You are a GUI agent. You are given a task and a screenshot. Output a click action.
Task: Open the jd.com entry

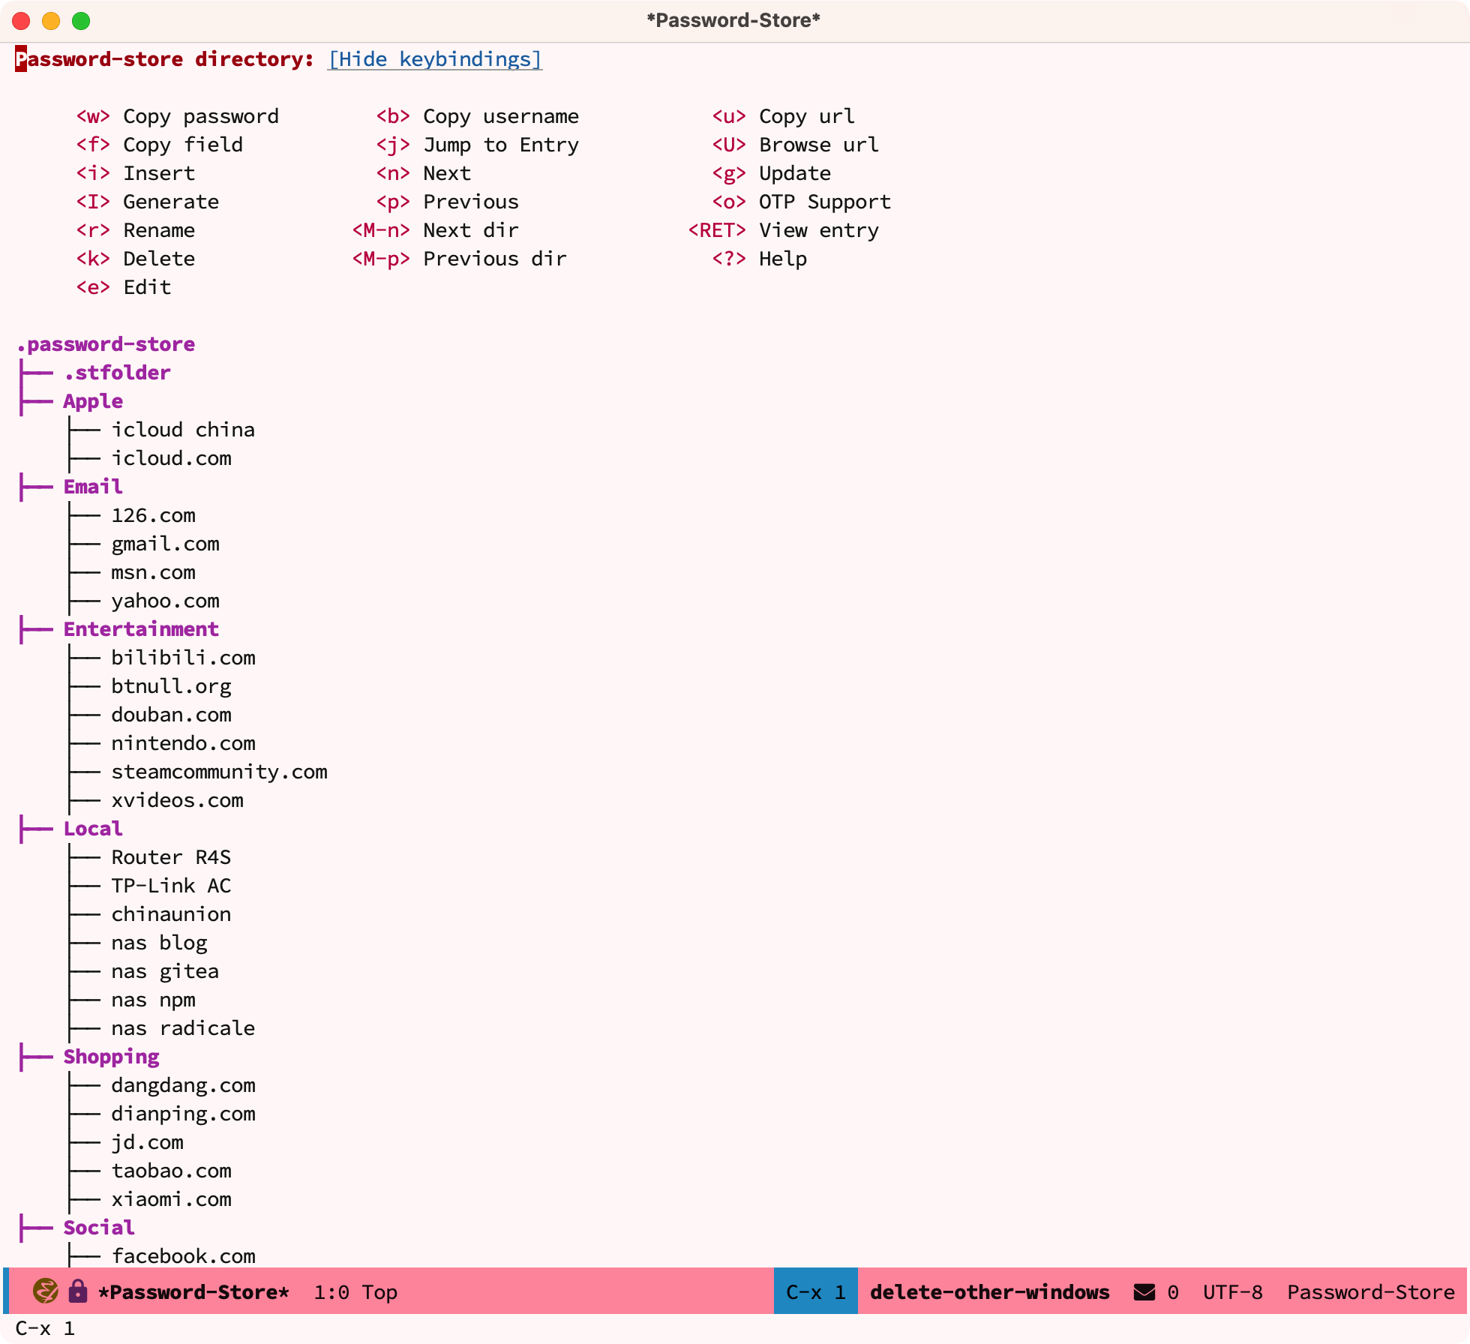click(x=147, y=1142)
